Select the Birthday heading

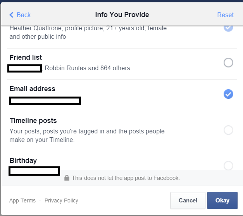pyautogui.click(x=23, y=161)
